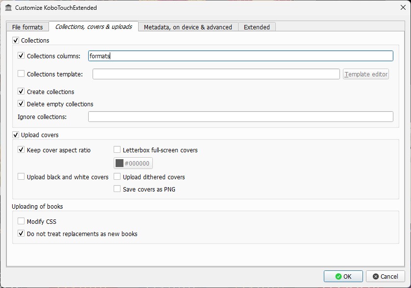Switch to the File formats tab

tap(27, 27)
